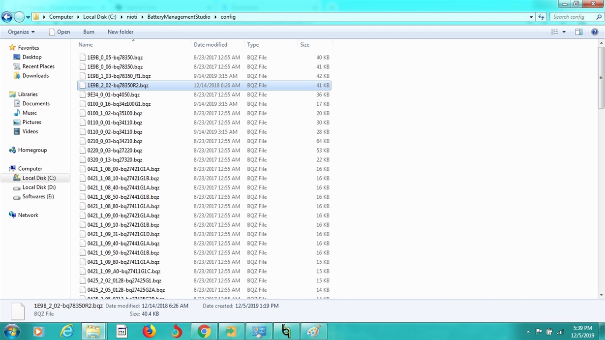
Task: Open the recent locations dropdown beside the Forward arrow
Action: pyautogui.click(x=28, y=17)
